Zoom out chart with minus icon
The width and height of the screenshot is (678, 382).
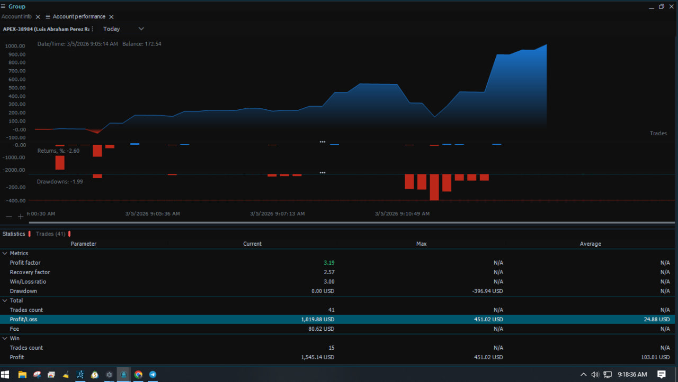pyautogui.click(x=9, y=217)
